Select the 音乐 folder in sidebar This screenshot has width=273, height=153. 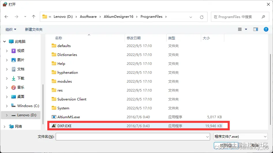(x=21, y=87)
